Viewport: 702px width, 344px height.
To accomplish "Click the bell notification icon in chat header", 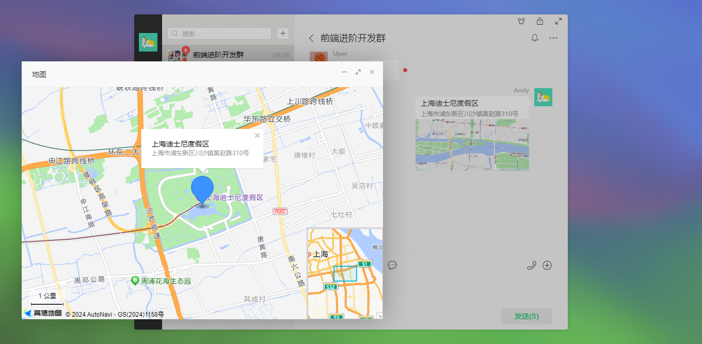I will 535,38.
